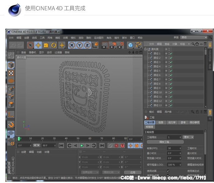The height and width of the screenshot is (183, 214).
Task: Activate the Move tool
Action: click(38, 45)
